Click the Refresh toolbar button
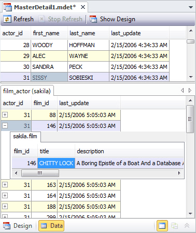The image size is (196, 233). (x=19, y=19)
